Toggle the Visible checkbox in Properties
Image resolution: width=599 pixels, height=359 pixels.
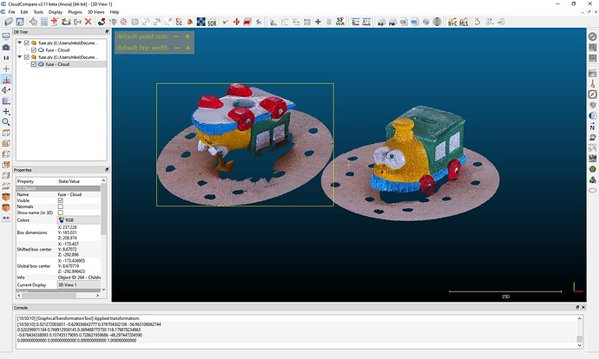(x=60, y=200)
